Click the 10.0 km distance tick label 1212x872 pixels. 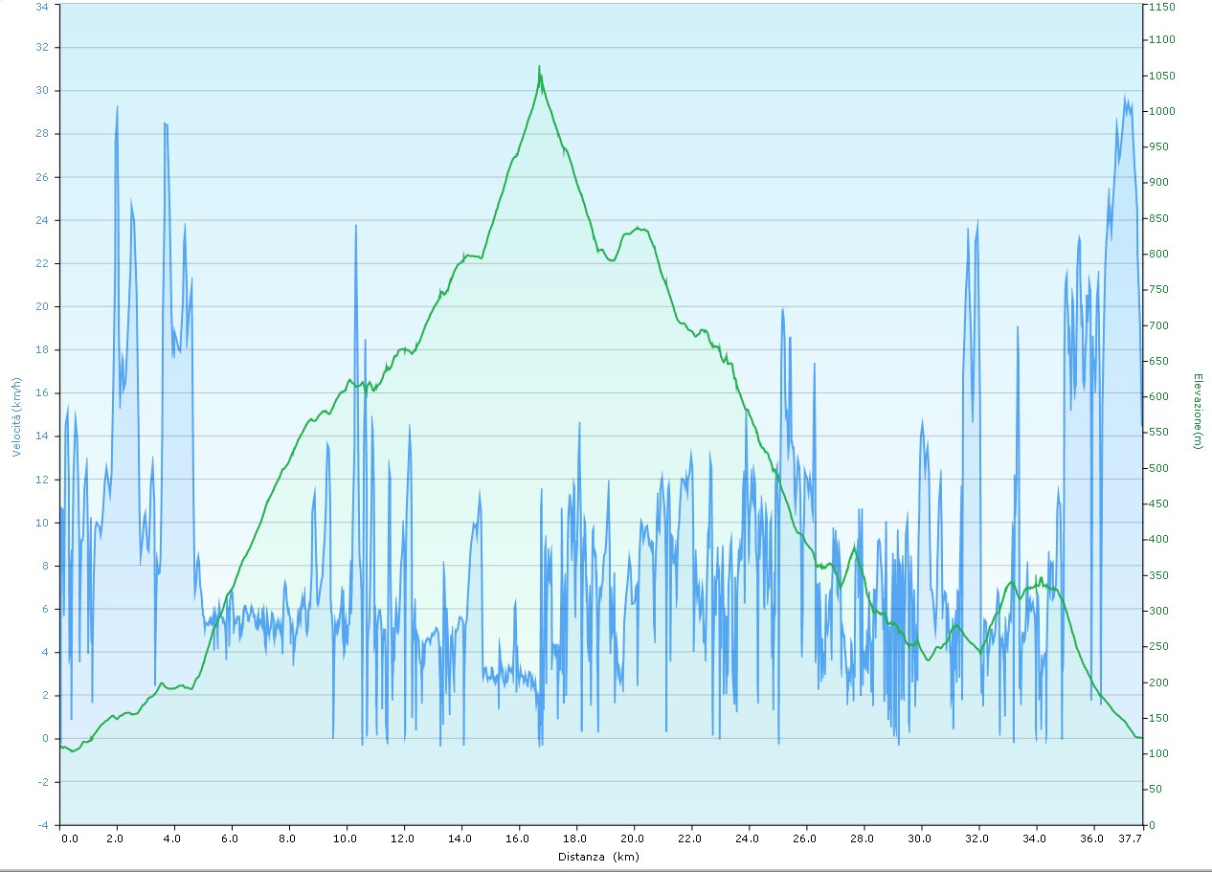346,838
